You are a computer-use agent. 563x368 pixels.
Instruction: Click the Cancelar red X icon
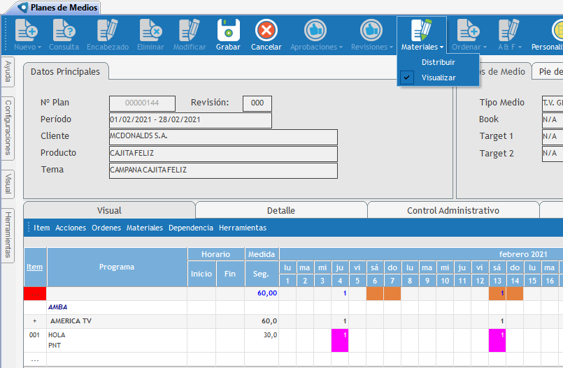266,31
